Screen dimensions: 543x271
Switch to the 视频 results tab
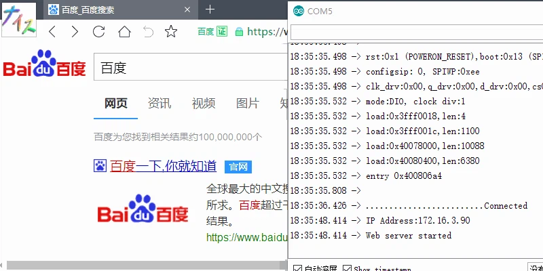coord(204,103)
